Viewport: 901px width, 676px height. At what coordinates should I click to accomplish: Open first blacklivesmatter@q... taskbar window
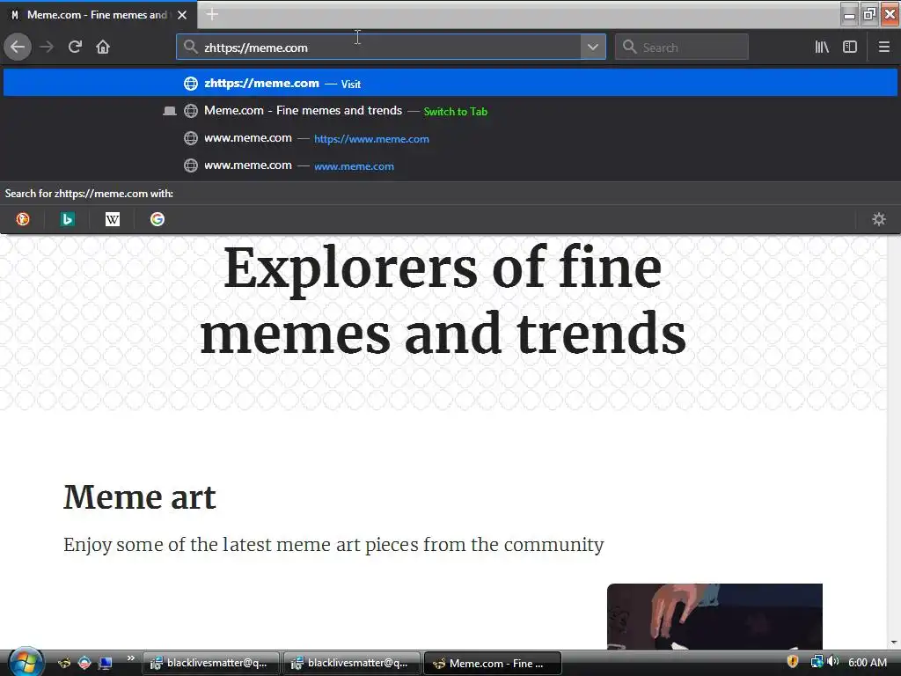(x=210, y=663)
